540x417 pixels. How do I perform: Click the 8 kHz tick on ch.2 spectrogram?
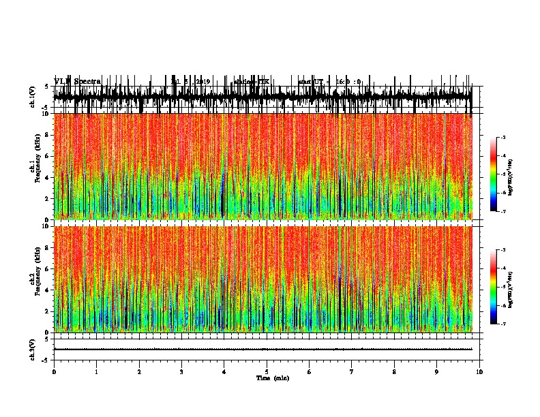click(47, 247)
